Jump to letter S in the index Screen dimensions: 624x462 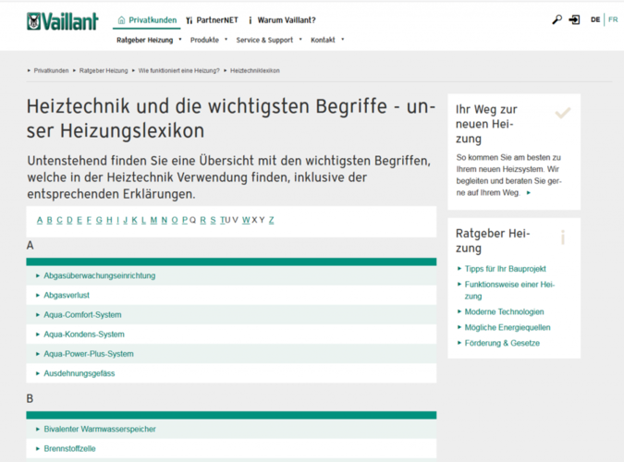click(x=213, y=220)
